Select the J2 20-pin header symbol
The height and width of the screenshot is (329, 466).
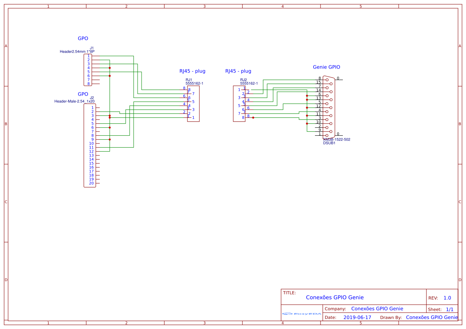coord(89,145)
